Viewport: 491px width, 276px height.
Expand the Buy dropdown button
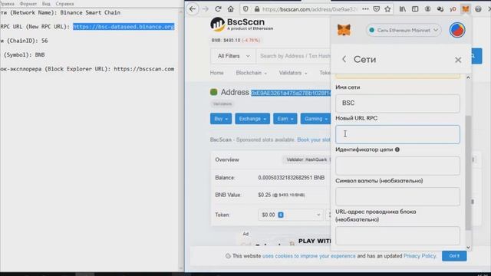point(221,119)
